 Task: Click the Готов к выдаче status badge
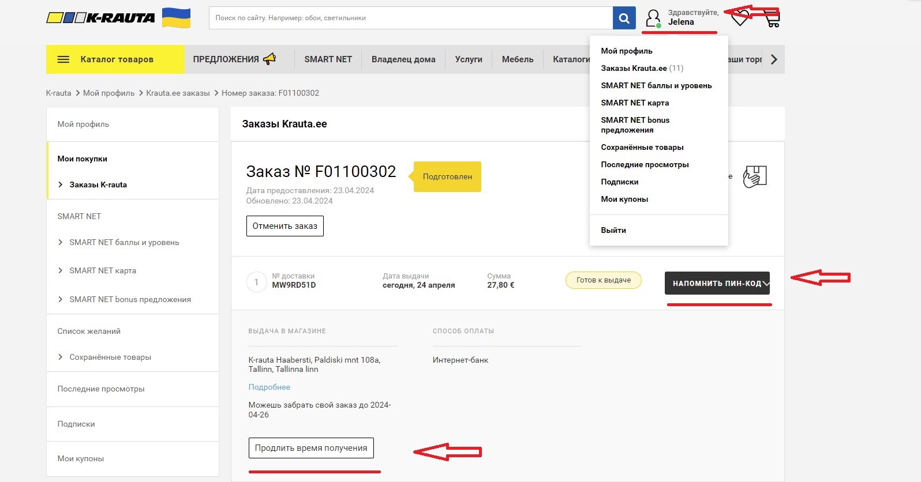tap(604, 280)
